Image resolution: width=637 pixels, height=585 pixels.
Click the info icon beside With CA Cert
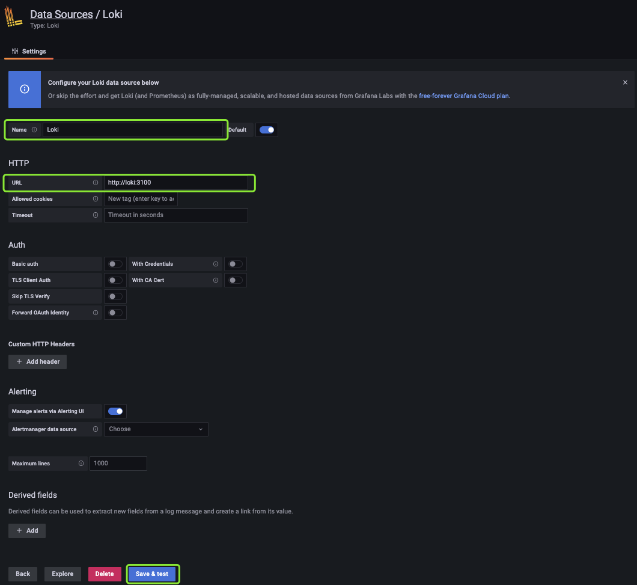pos(216,280)
